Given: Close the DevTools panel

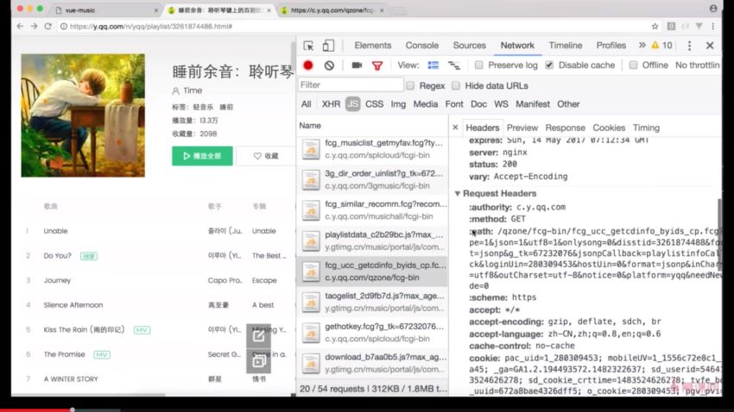Looking at the screenshot, I should [710, 46].
